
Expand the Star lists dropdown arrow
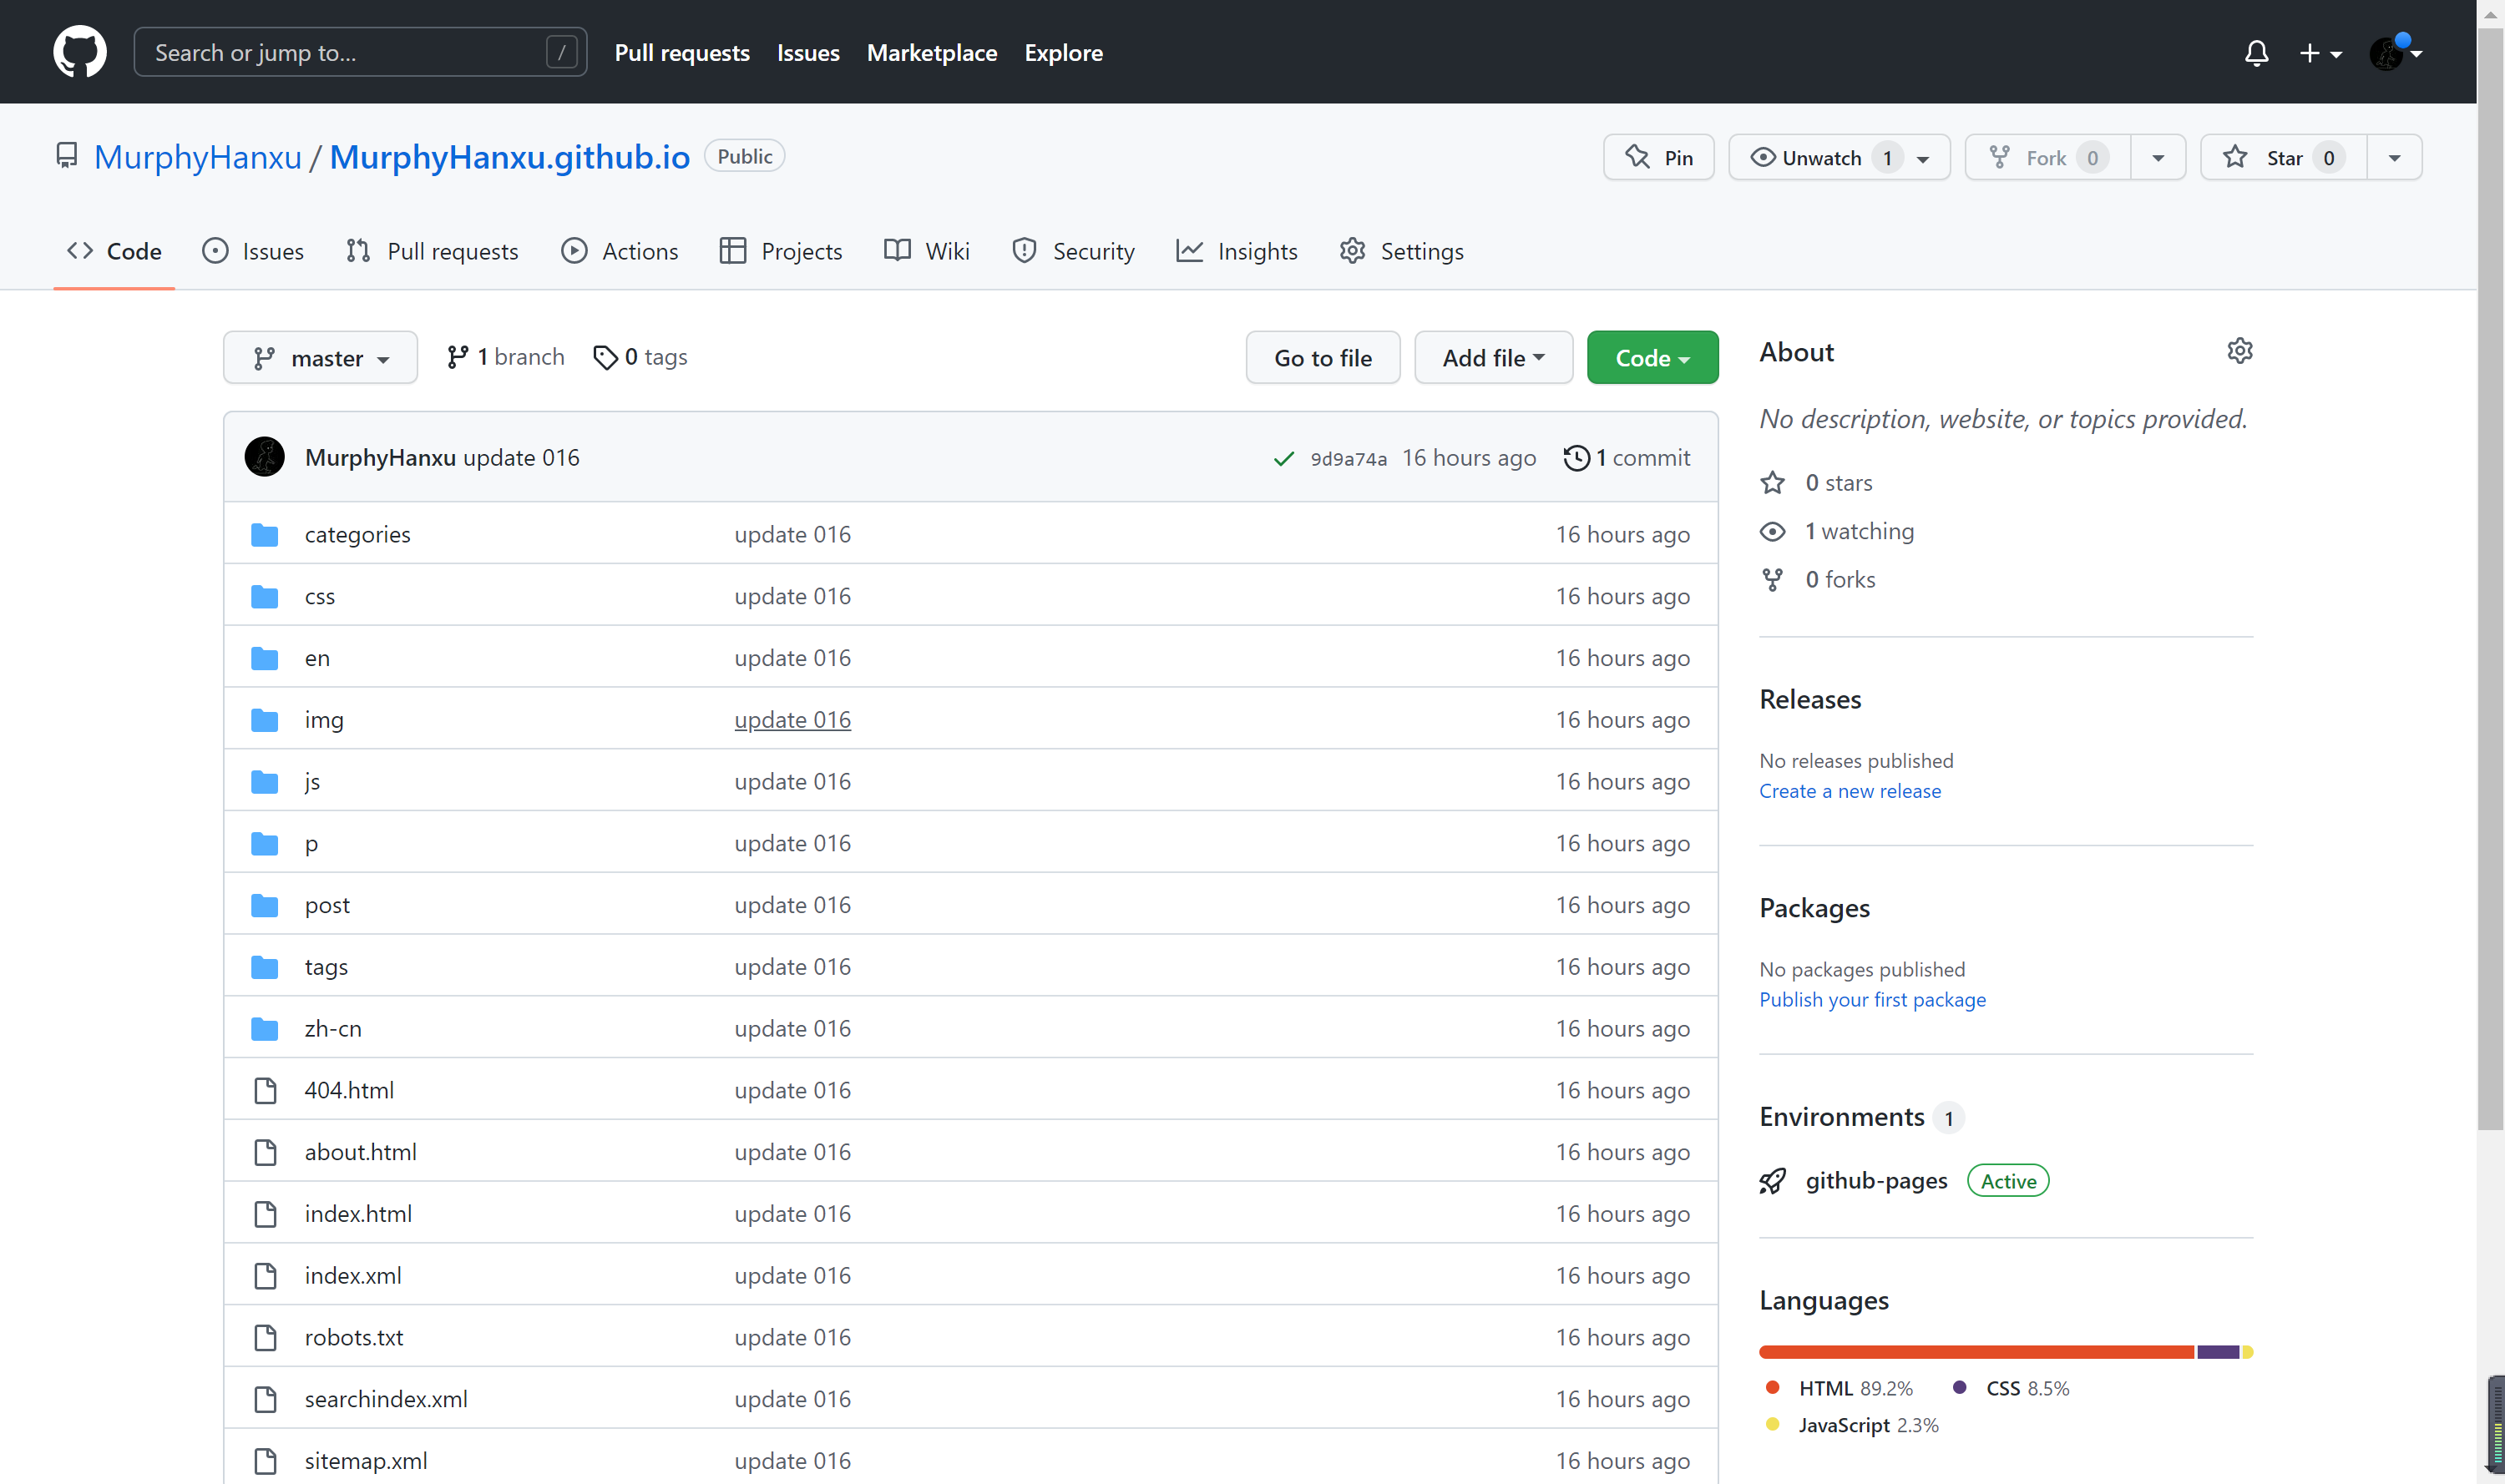click(2394, 157)
